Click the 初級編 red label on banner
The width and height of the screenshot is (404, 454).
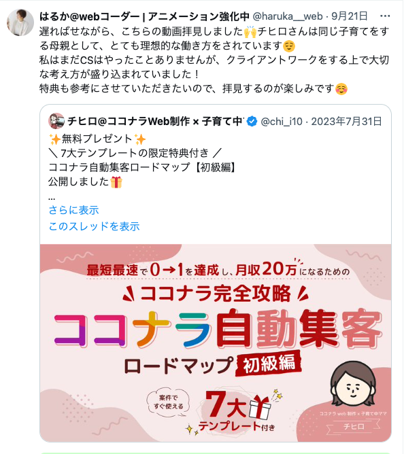[x=269, y=364]
